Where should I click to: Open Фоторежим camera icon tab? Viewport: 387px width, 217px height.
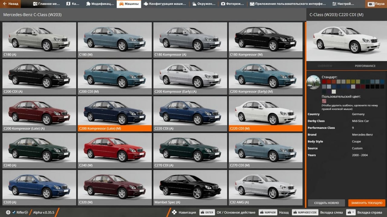[x=223, y=4]
